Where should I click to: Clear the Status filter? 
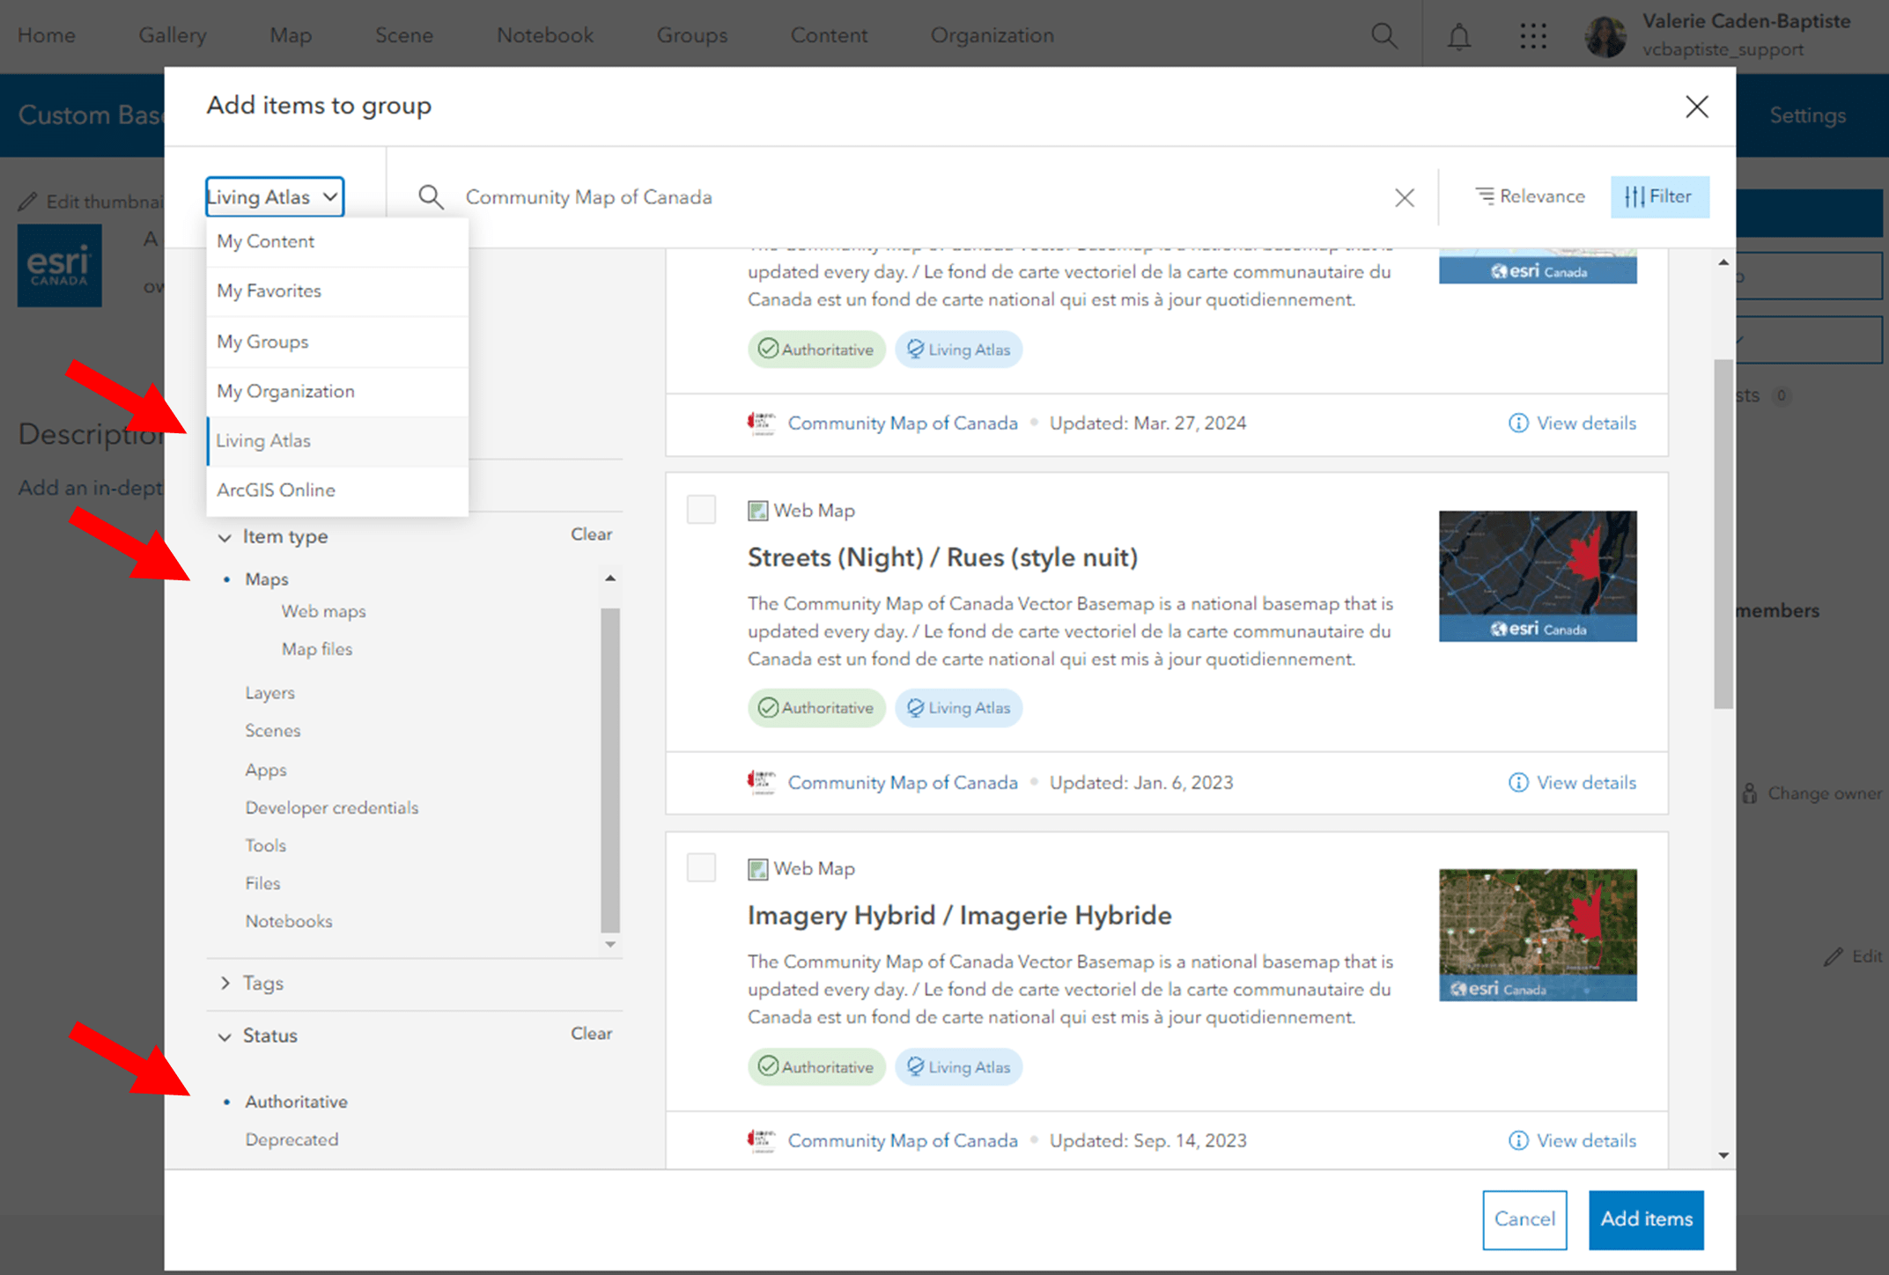[591, 1034]
